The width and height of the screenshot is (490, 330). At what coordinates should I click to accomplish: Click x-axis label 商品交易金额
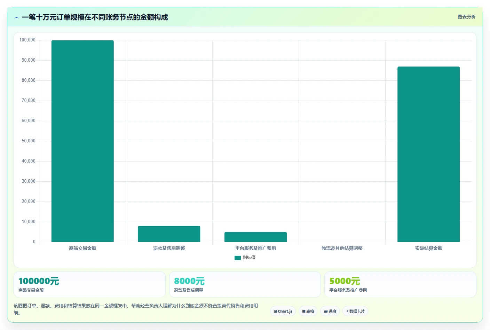(82, 248)
